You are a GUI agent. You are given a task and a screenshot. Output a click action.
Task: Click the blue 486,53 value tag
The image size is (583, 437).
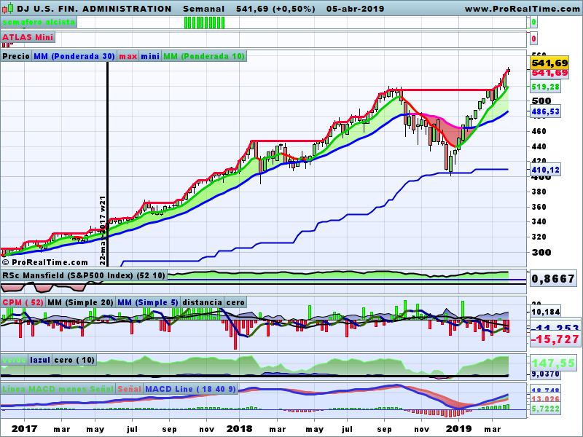pos(545,111)
